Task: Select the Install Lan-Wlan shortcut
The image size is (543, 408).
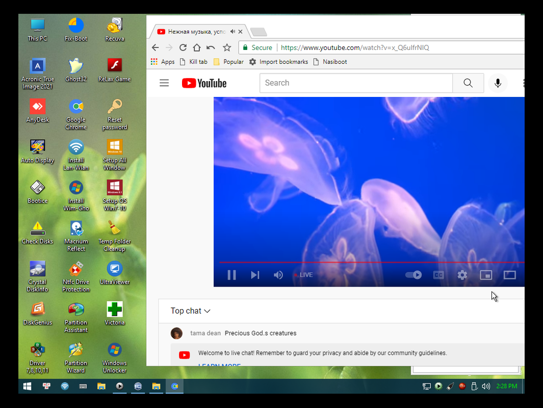Action: tap(76, 155)
